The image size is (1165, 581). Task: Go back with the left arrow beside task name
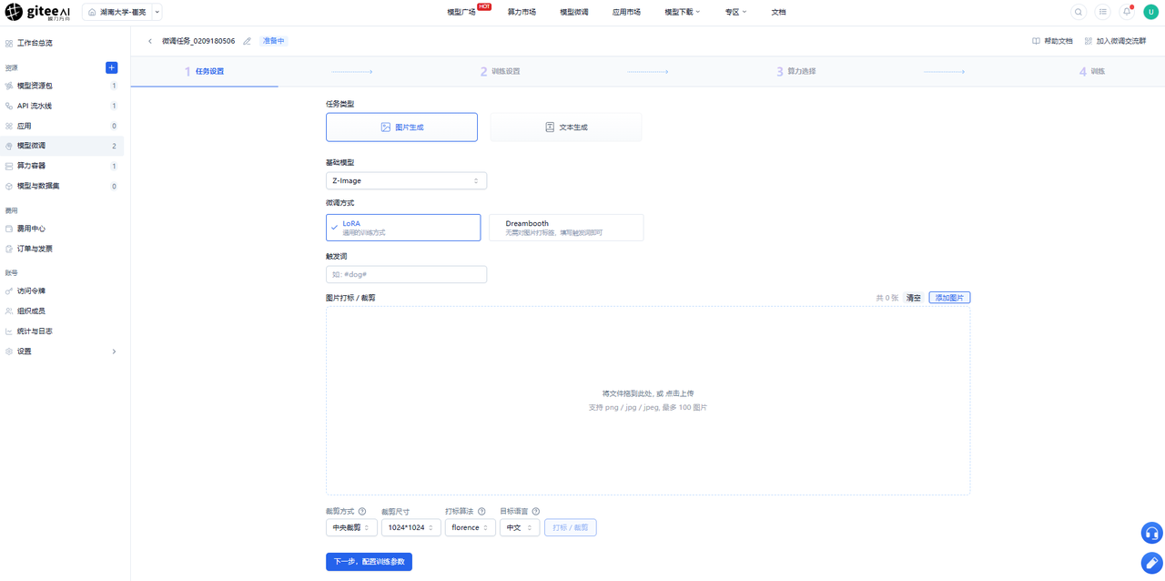tap(150, 41)
